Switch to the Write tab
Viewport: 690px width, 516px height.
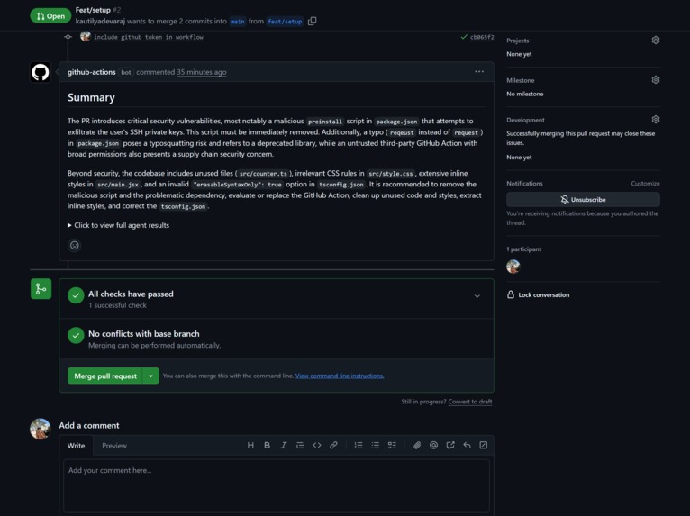coord(77,446)
